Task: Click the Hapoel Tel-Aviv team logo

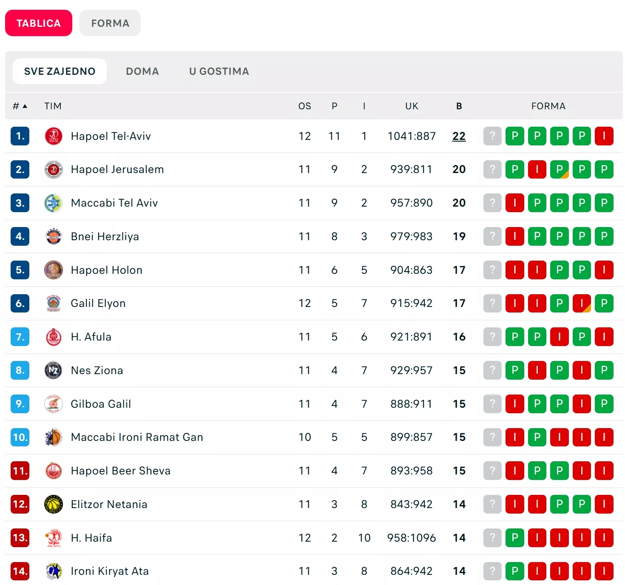Action: pyautogui.click(x=54, y=136)
